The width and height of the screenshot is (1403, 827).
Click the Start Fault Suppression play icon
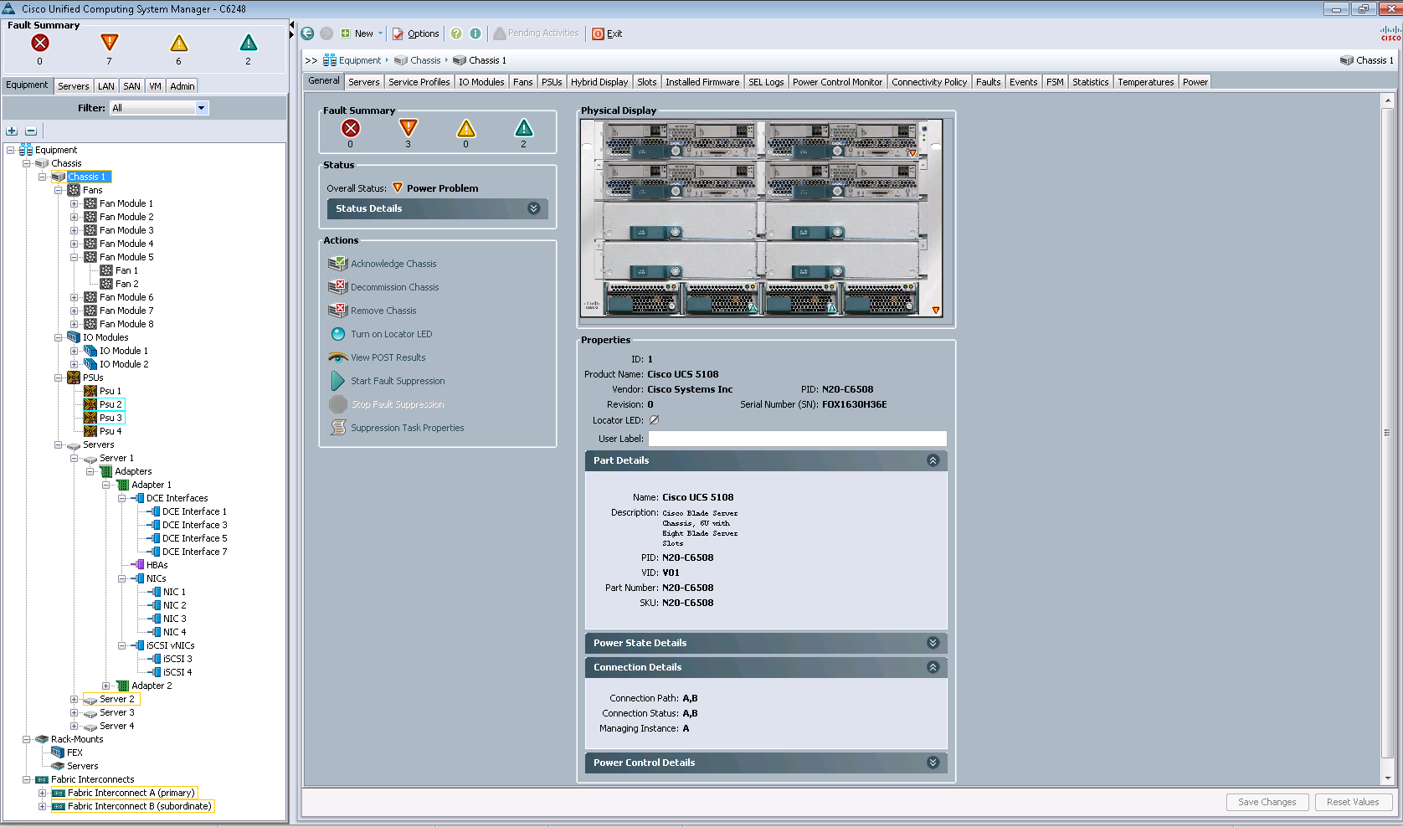(x=338, y=381)
